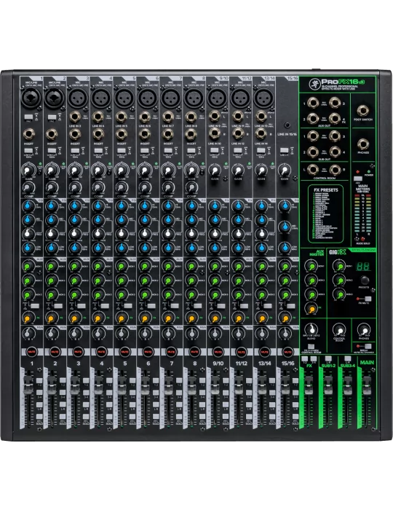This screenshot has width=393, height=510.
Task: Click channel 3 blue HI EQ knob
Action: coord(75,206)
